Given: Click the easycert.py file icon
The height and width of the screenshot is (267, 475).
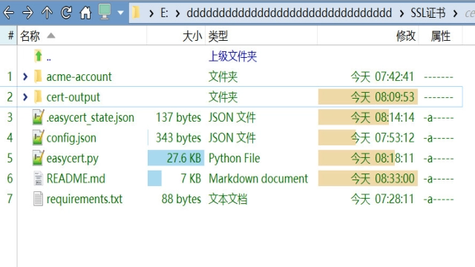Looking at the screenshot, I should 38,158.
